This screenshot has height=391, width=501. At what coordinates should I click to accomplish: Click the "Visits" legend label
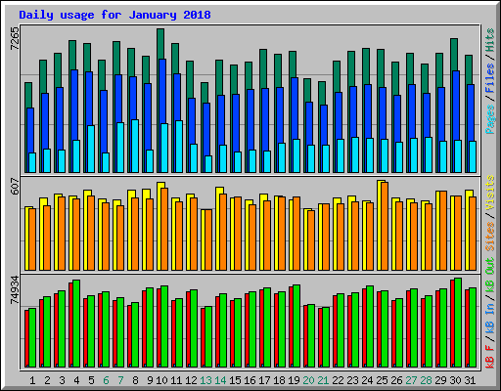coord(490,193)
